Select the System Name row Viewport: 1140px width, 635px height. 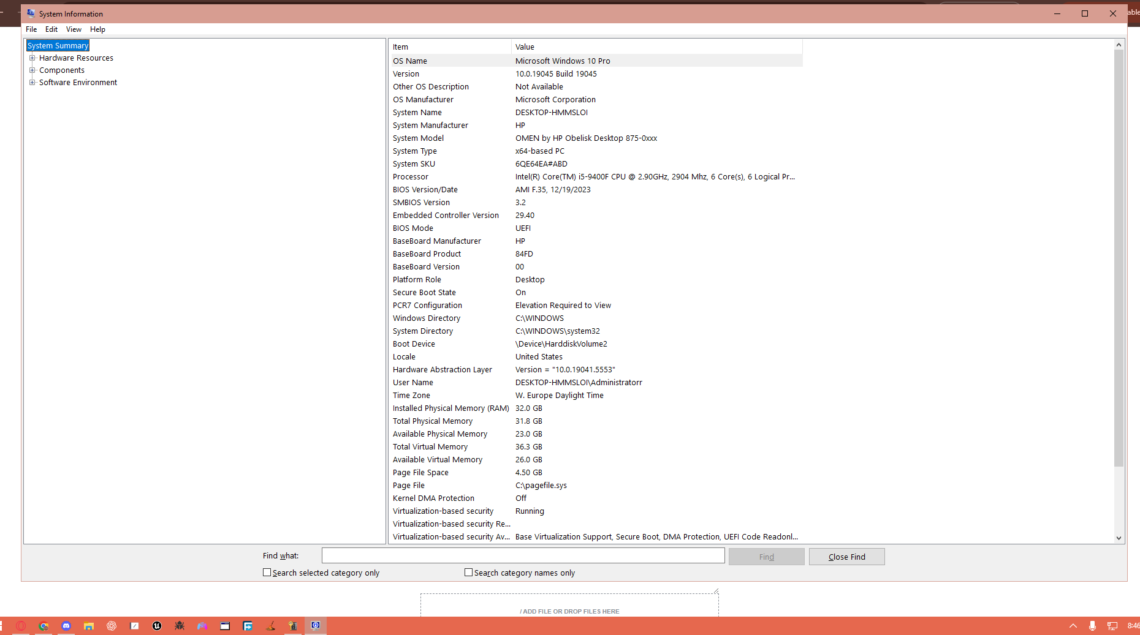[596, 113]
